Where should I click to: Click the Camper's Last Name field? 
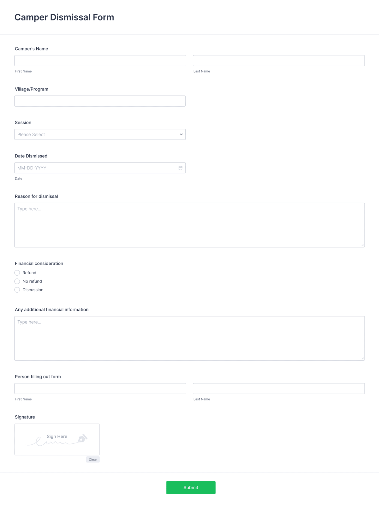pos(279,60)
